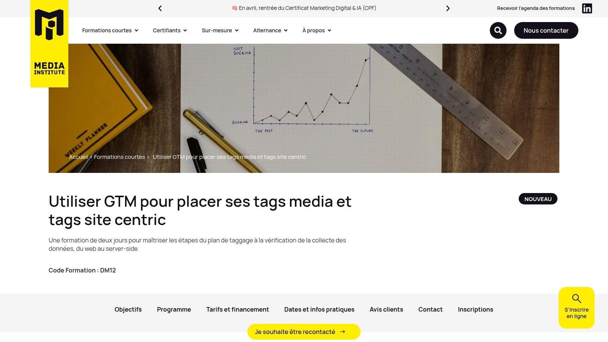608x342 pixels.
Task: Click Nous contacter
Action: point(546,30)
